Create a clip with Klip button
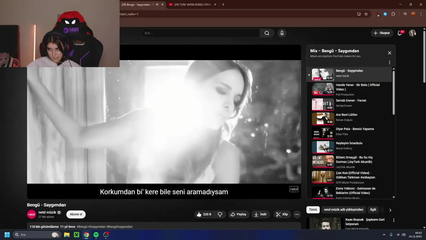This screenshot has height=240, width=426. 282,214
